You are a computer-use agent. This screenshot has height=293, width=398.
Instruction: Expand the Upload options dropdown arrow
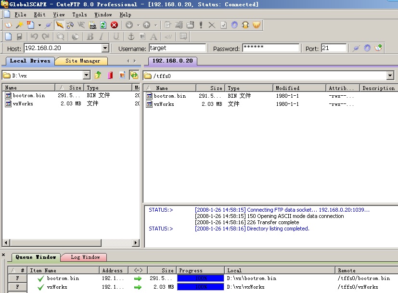click(x=155, y=25)
